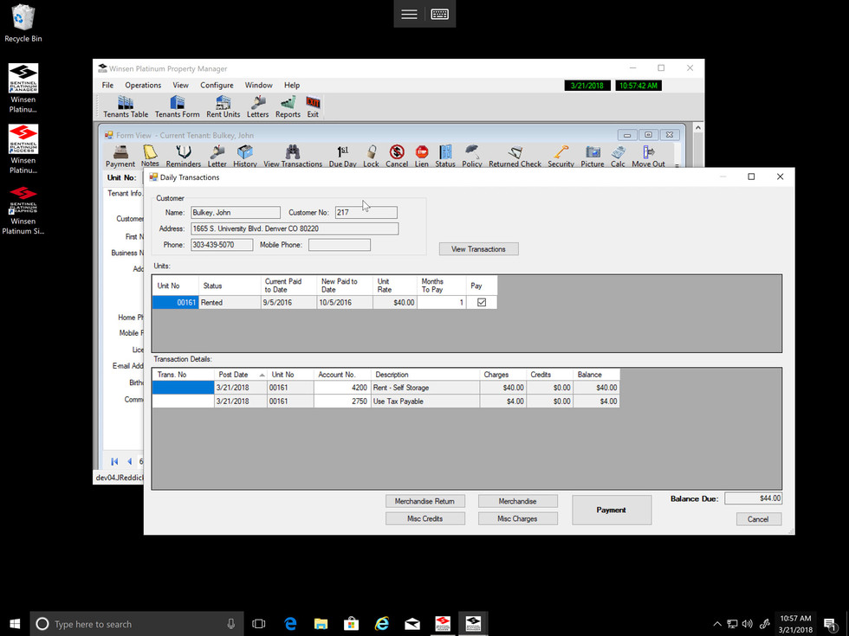The image size is (849, 636).
Task: Click the Lock padlock icon
Action: (371, 157)
